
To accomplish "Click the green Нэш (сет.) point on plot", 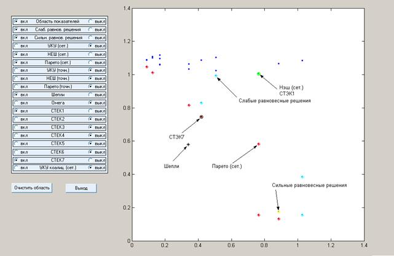I will pyautogui.click(x=259, y=74).
